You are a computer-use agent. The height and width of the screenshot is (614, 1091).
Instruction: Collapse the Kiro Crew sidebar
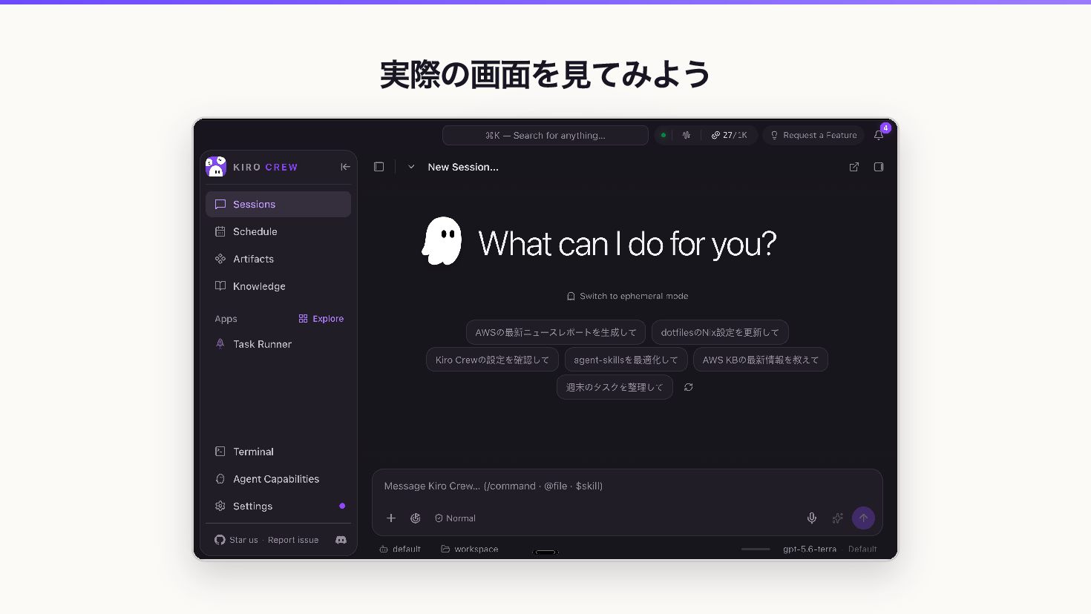[x=345, y=167]
